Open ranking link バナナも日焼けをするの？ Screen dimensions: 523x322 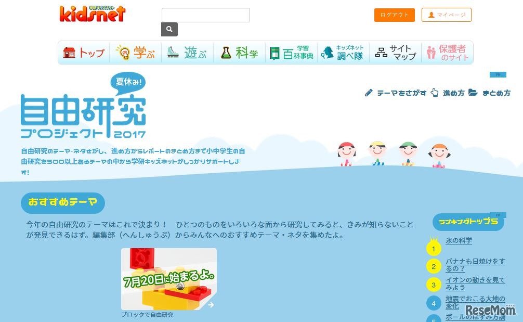tap(475, 265)
